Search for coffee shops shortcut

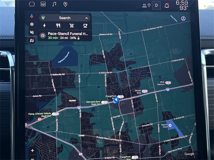pos(85,25)
